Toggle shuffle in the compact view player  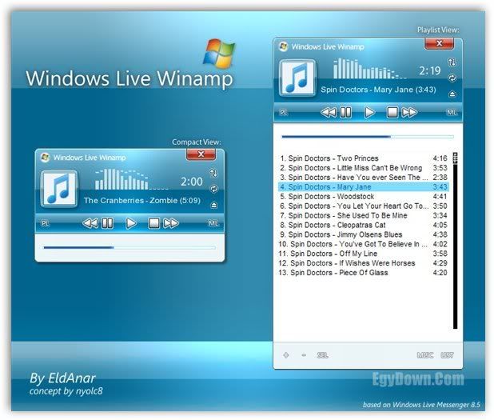(x=213, y=173)
